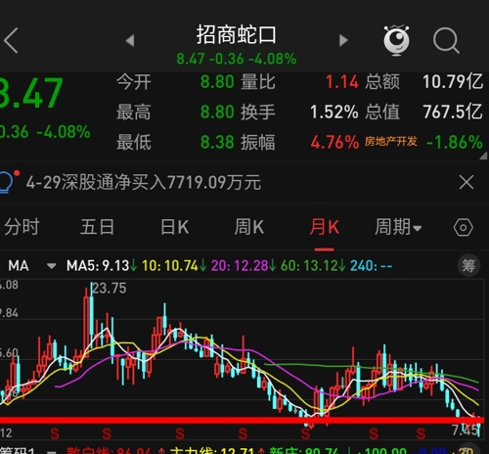Select the 五日 tab
This screenshot has width=489, height=454.
coord(98,227)
